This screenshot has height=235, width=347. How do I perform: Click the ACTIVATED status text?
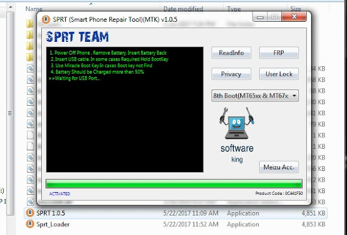coord(60,194)
